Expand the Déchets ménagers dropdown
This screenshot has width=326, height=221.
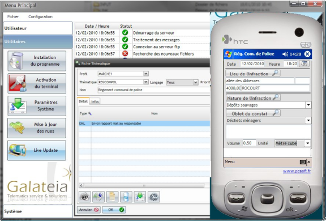pos(308,120)
